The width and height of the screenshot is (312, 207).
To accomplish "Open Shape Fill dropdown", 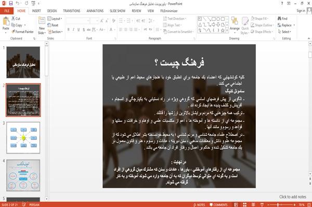I will pos(259,19).
